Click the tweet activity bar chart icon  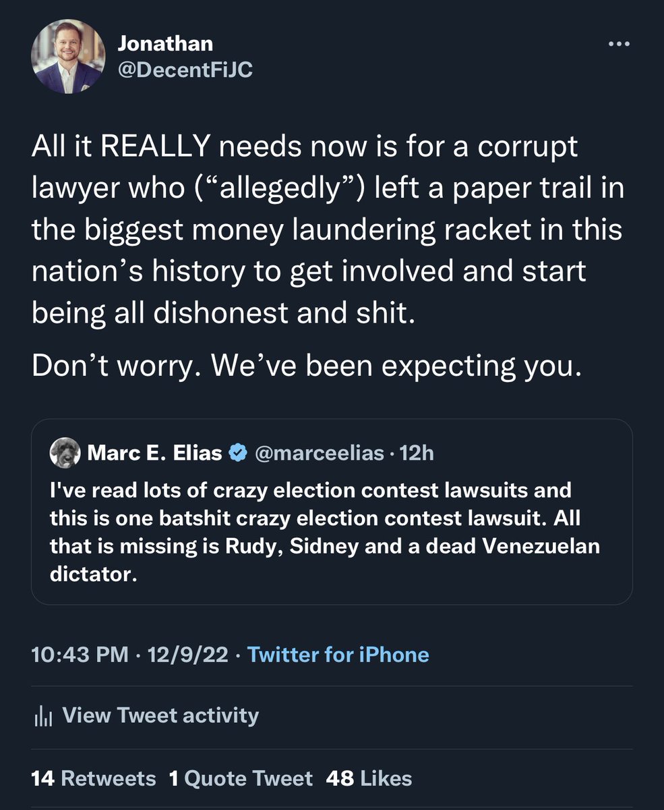[x=42, y=715]
